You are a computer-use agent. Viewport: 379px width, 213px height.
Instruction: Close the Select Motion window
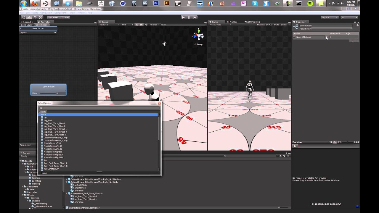coord(159,103)
